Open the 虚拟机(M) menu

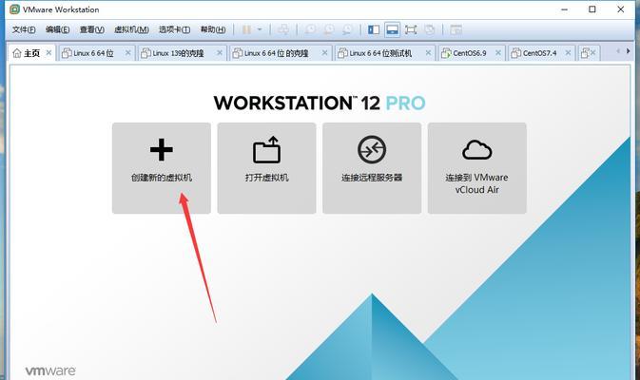(131, 29)
